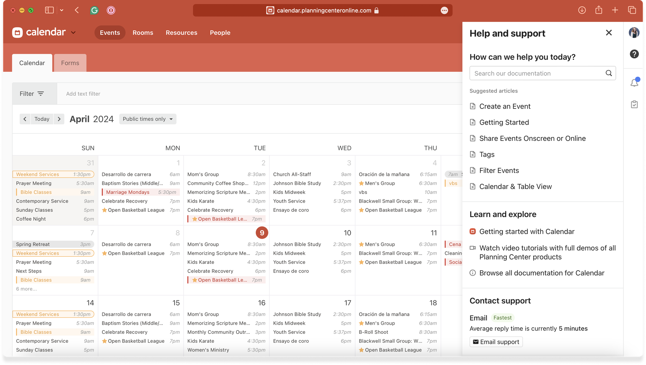Screen dimensions: 646x365
Task: Expand the Public times only dropdown
Action: pos(148,119)
